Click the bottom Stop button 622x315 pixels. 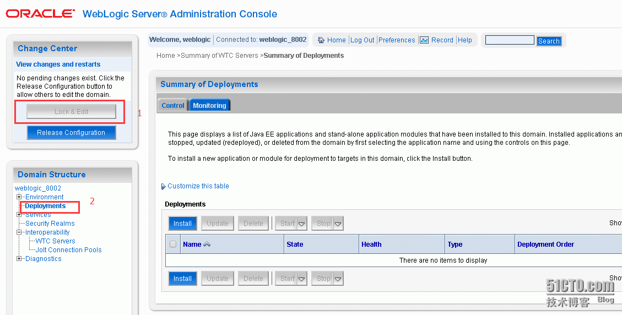coord(322,279)
